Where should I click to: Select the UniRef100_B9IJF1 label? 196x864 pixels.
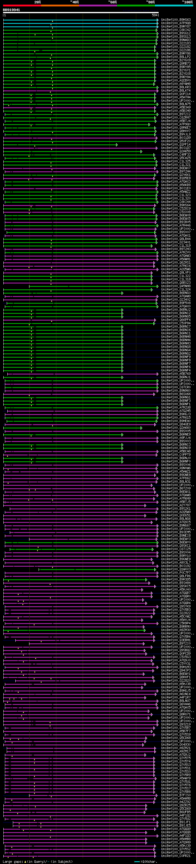coord(176,822)
